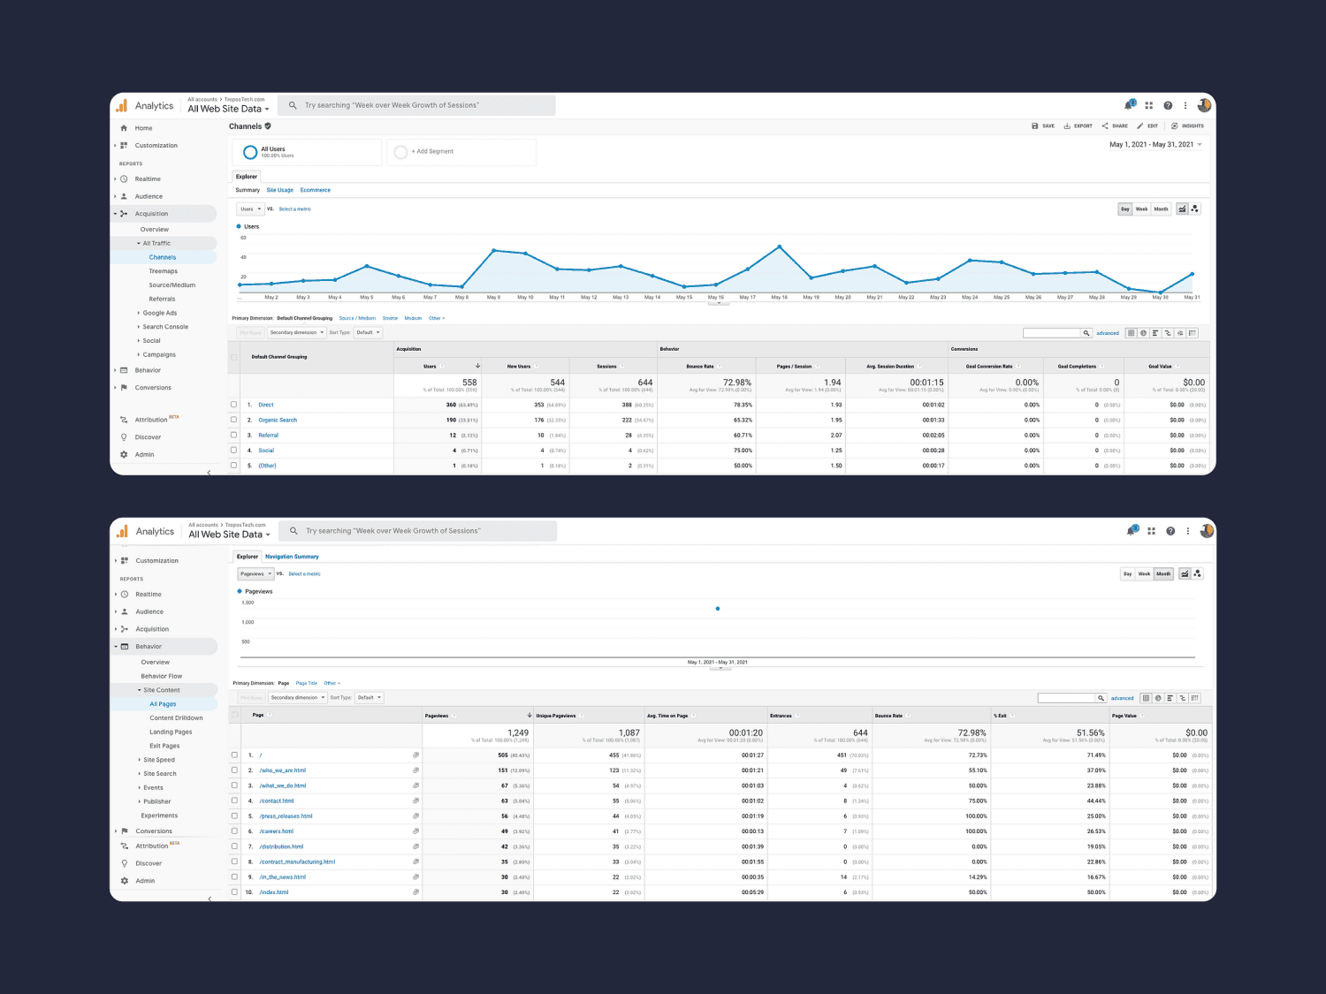
Task: Switch to the pivot view in Channels
Action: (1193, 333)
